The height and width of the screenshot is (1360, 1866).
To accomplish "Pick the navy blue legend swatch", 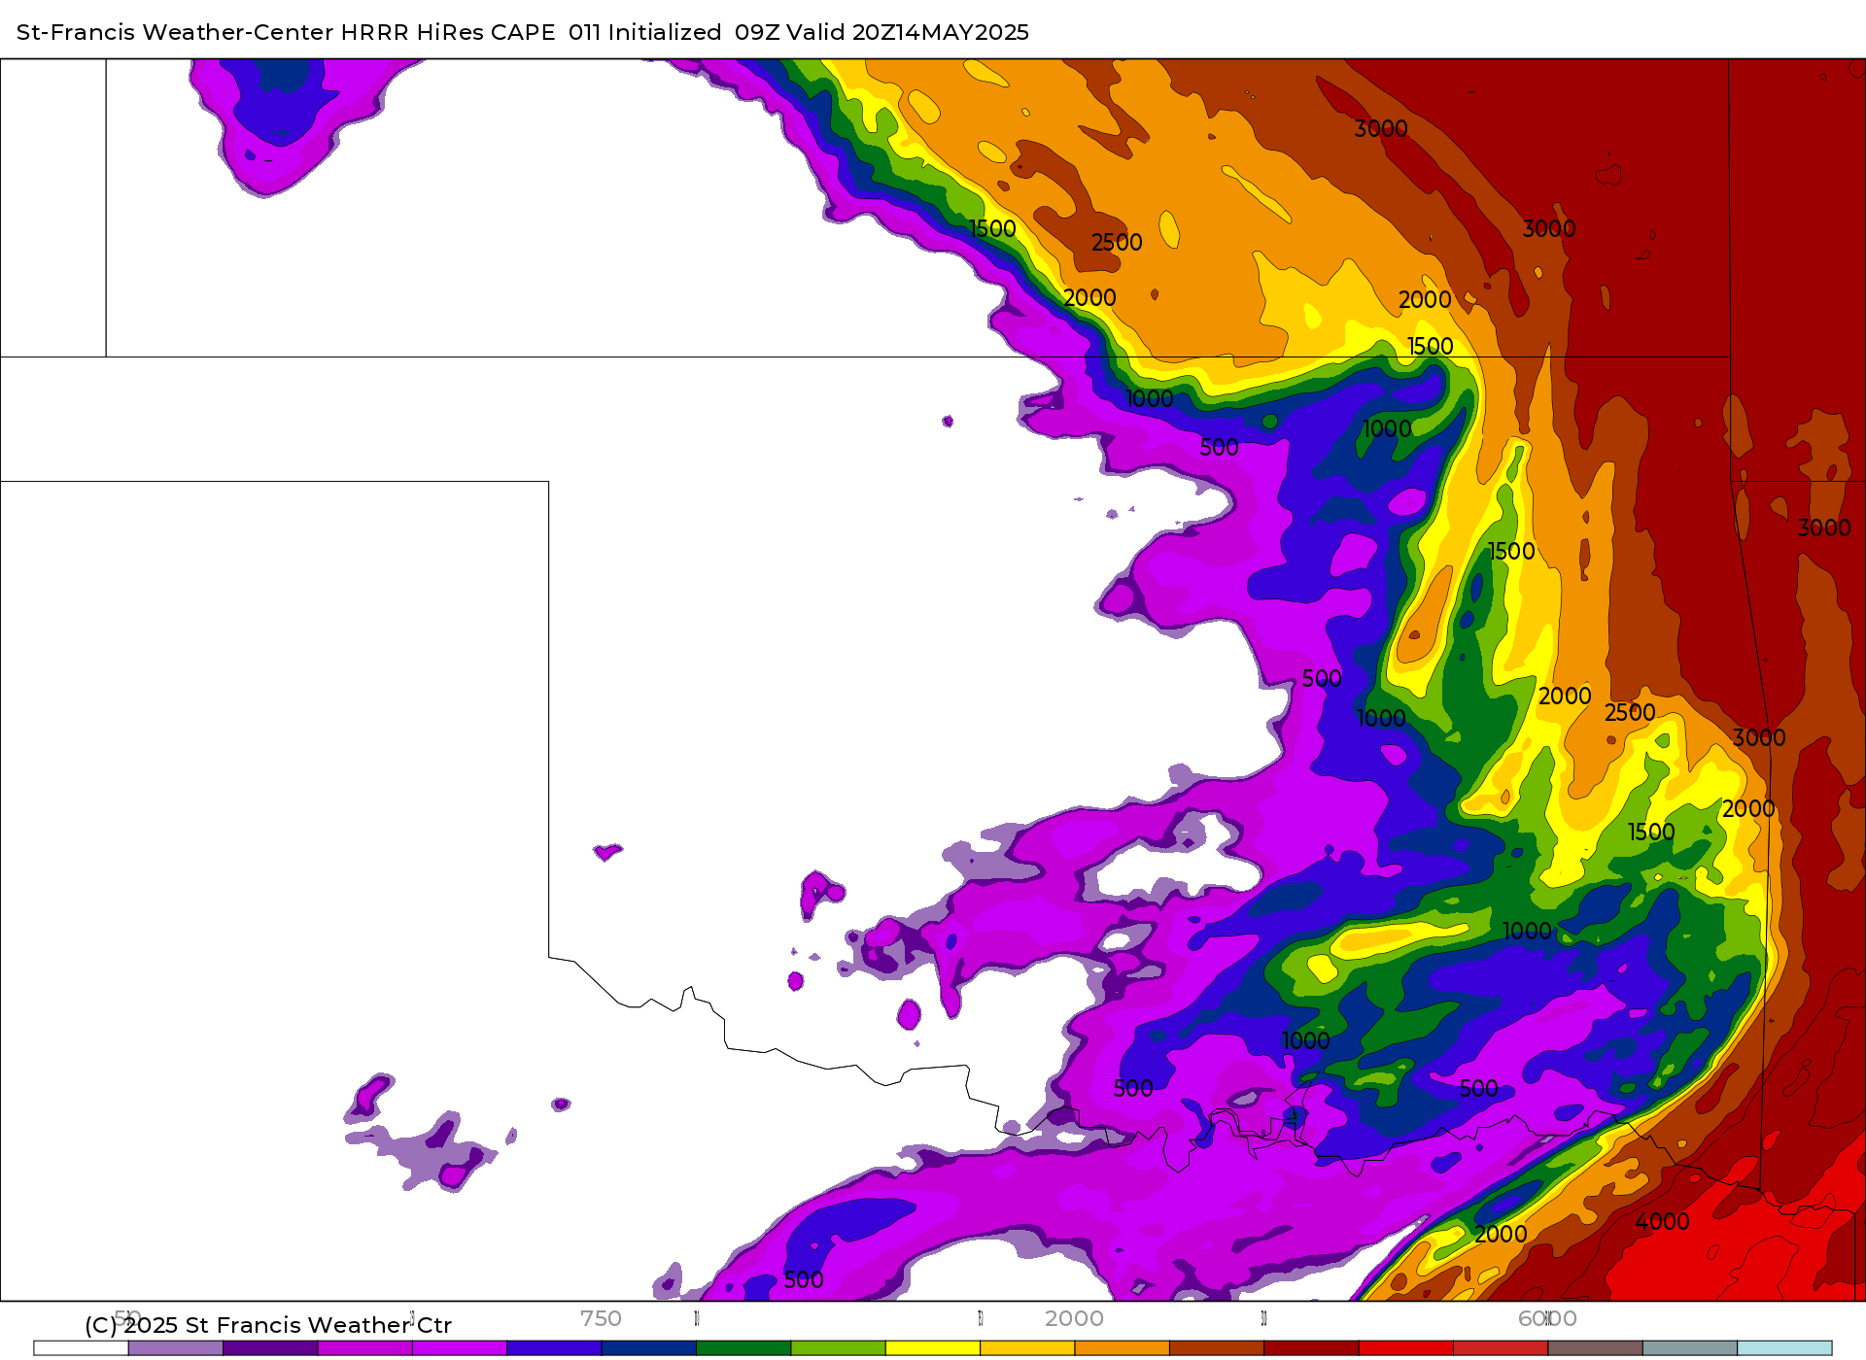I will pos(649,1348).
